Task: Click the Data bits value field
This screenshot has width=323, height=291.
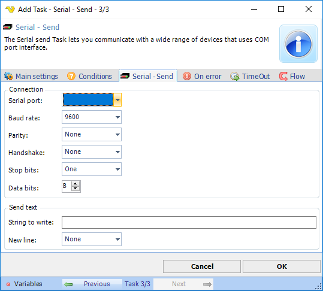Action: tap(67, 186)
